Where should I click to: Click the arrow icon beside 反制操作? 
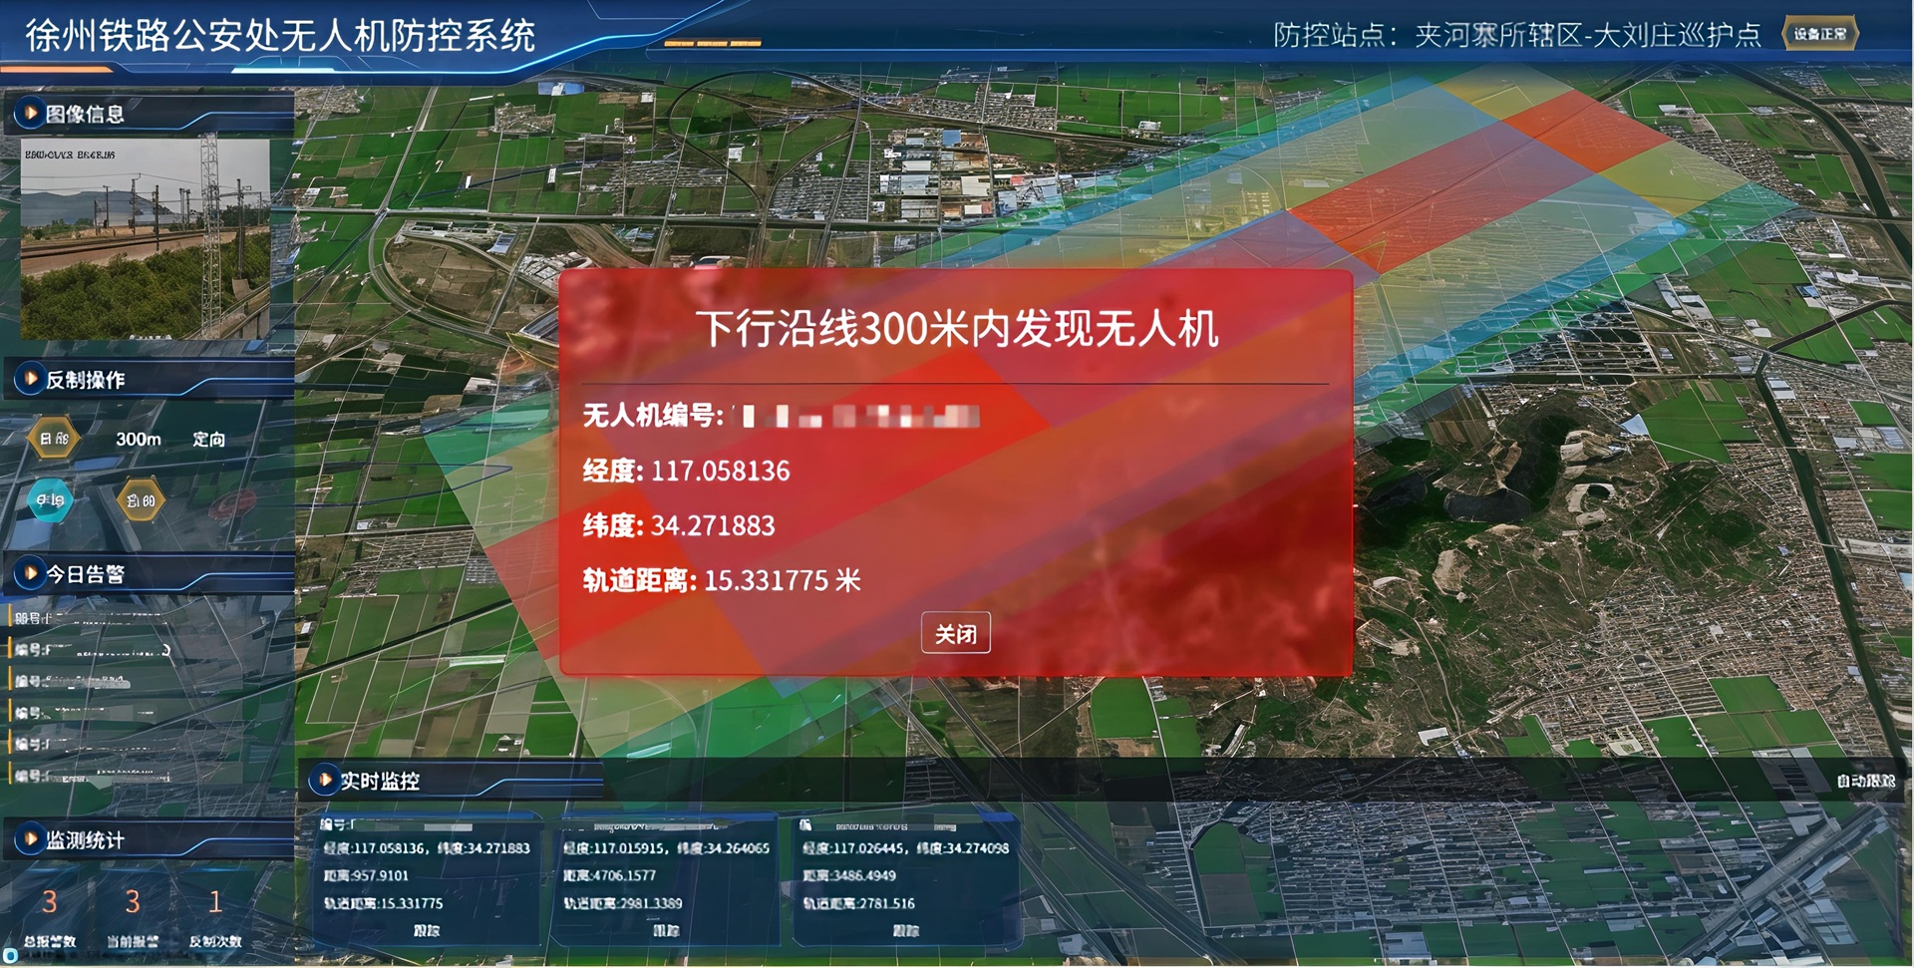(x=30, y=379)
